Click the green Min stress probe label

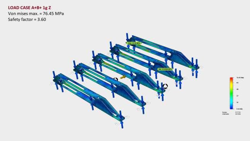165,69
